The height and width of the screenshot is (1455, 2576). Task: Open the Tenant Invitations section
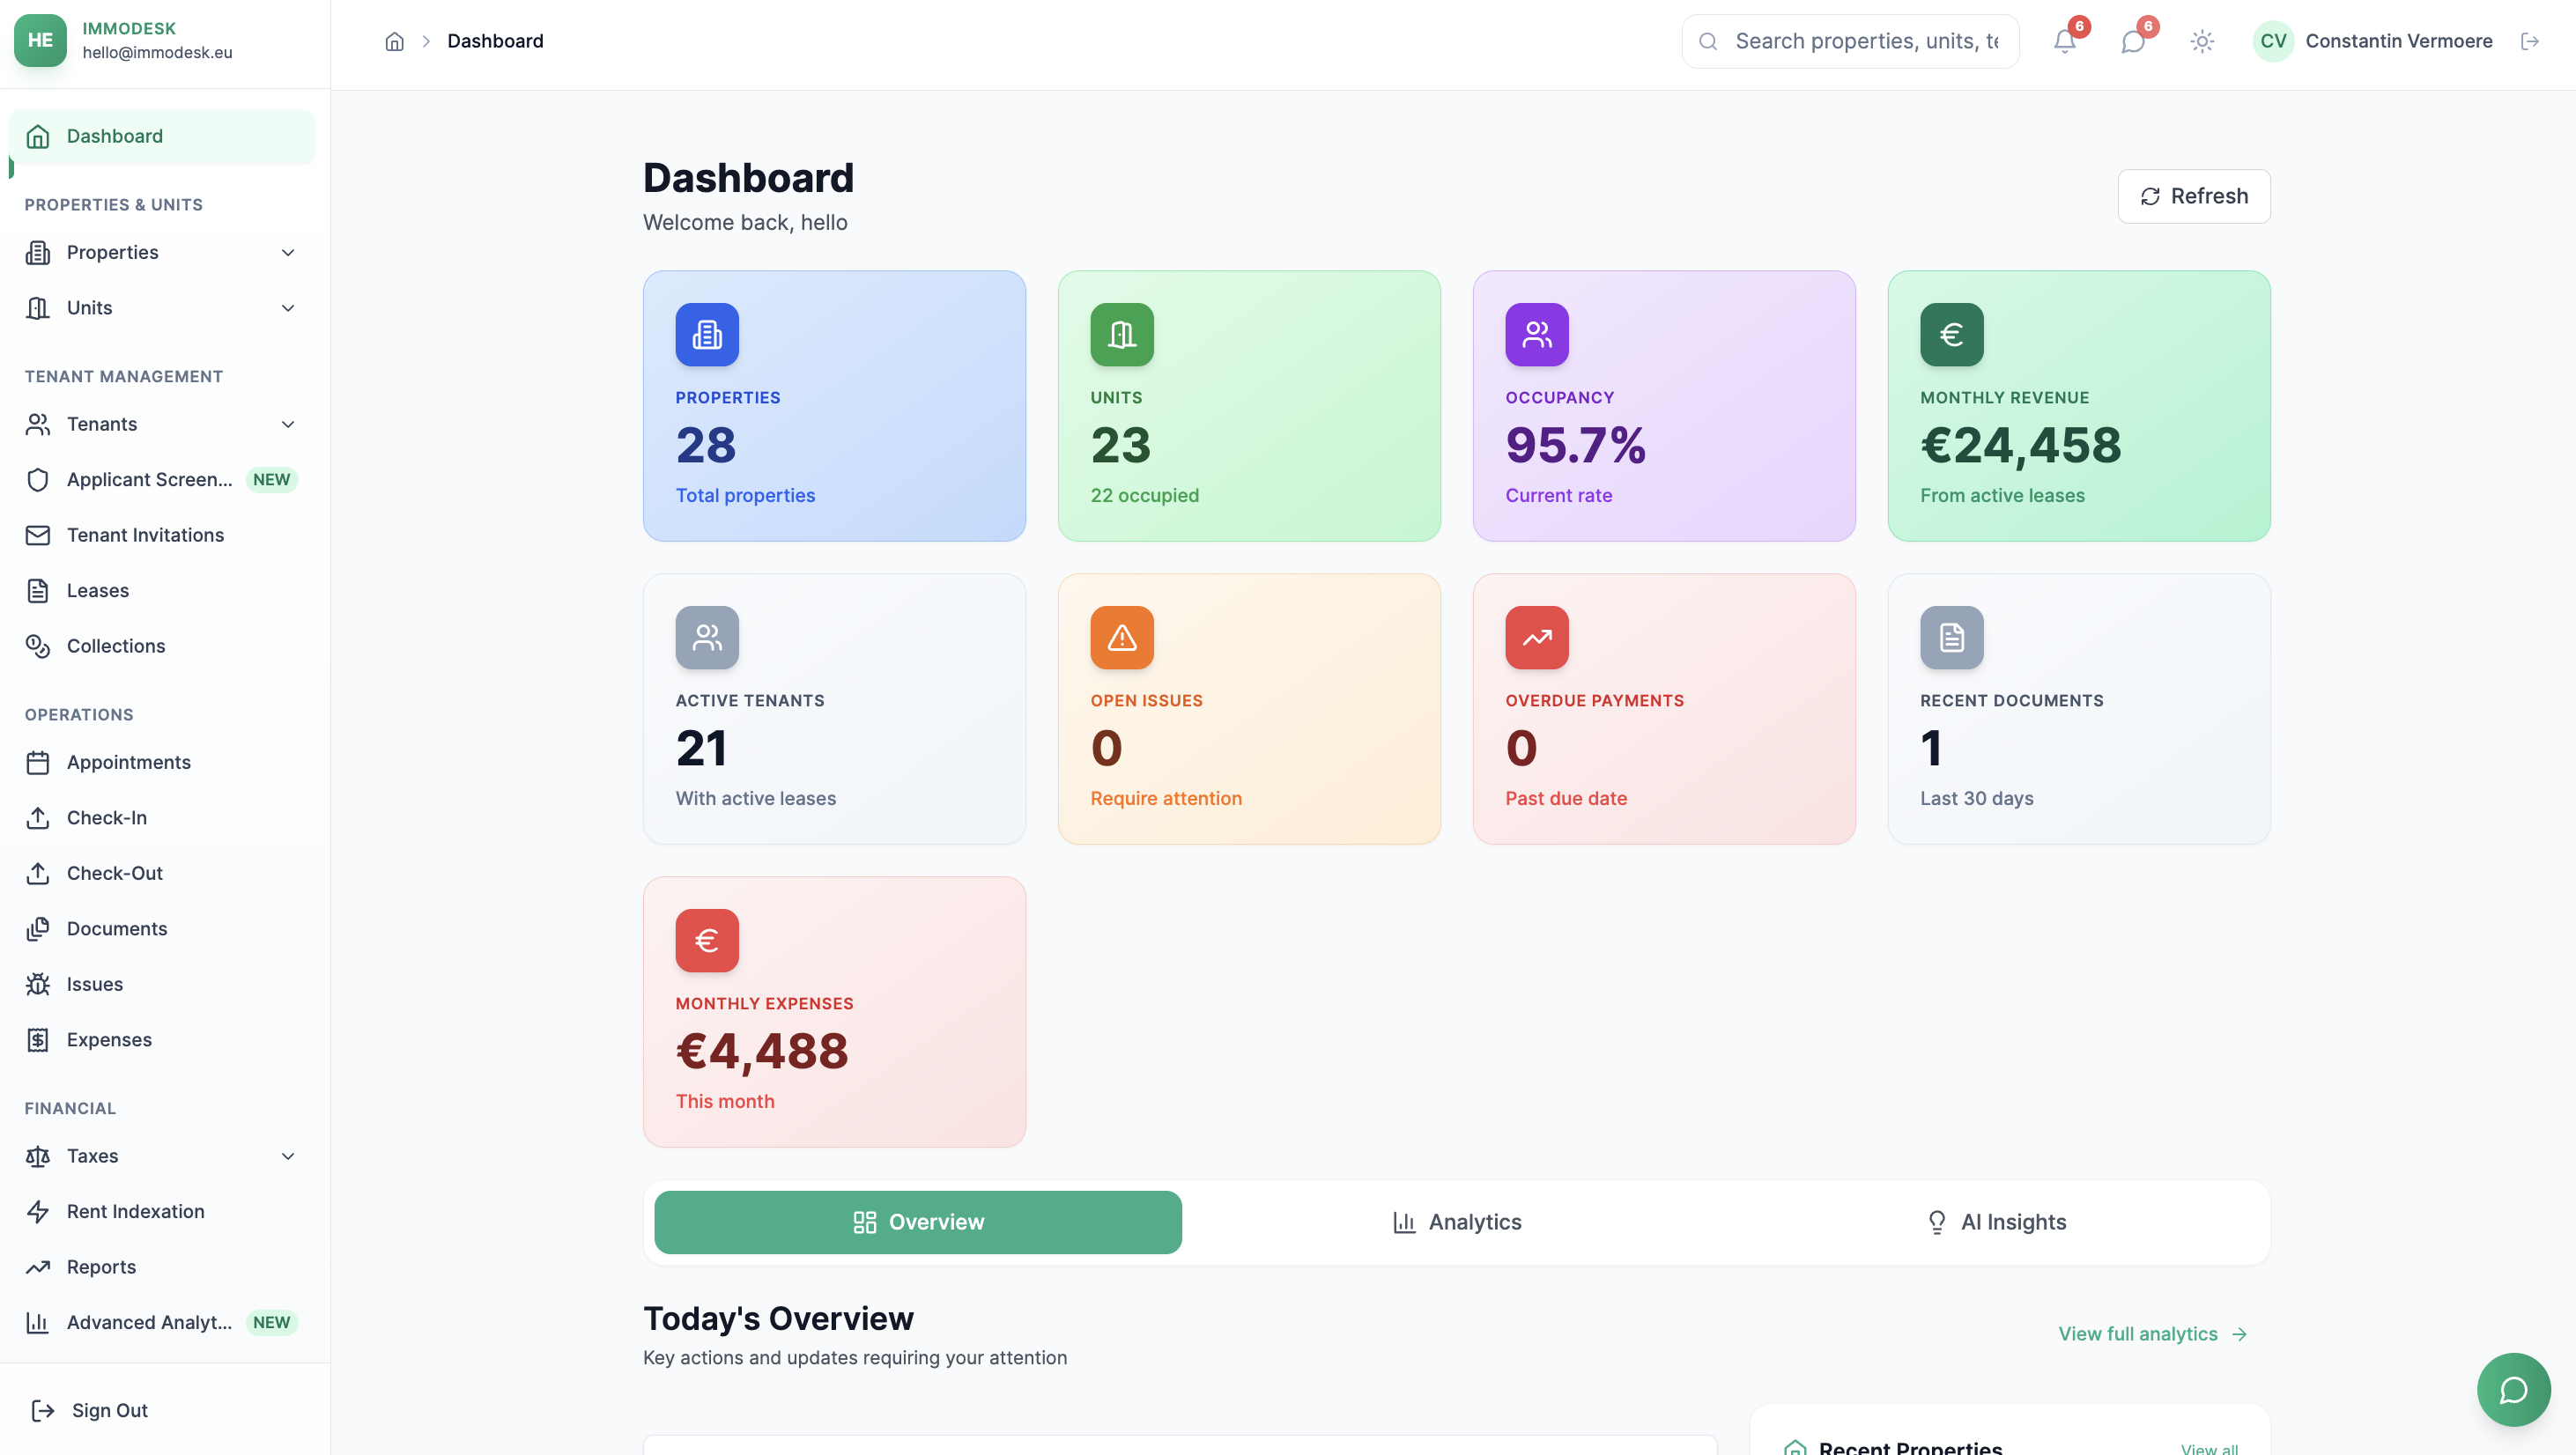point(145,535)
